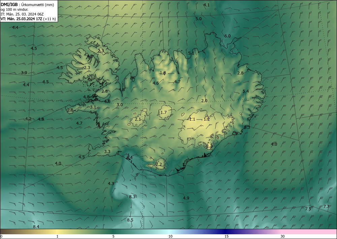Click the color scale label '0'
337x239 pixels.
tap(1, 236)
